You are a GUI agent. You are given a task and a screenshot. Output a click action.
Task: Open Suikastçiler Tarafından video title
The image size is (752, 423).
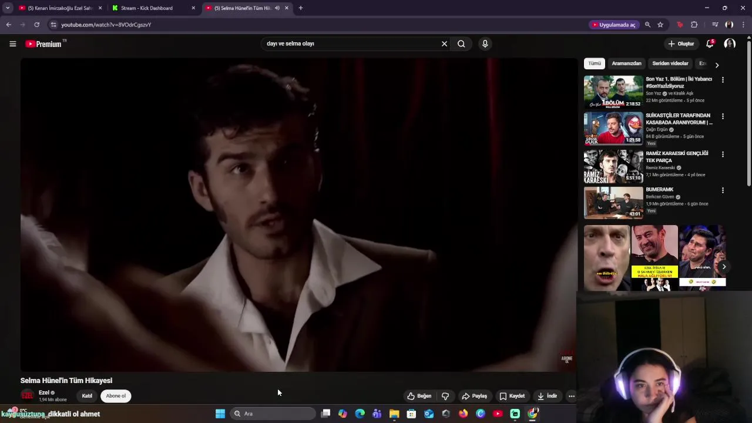[679, 119]
